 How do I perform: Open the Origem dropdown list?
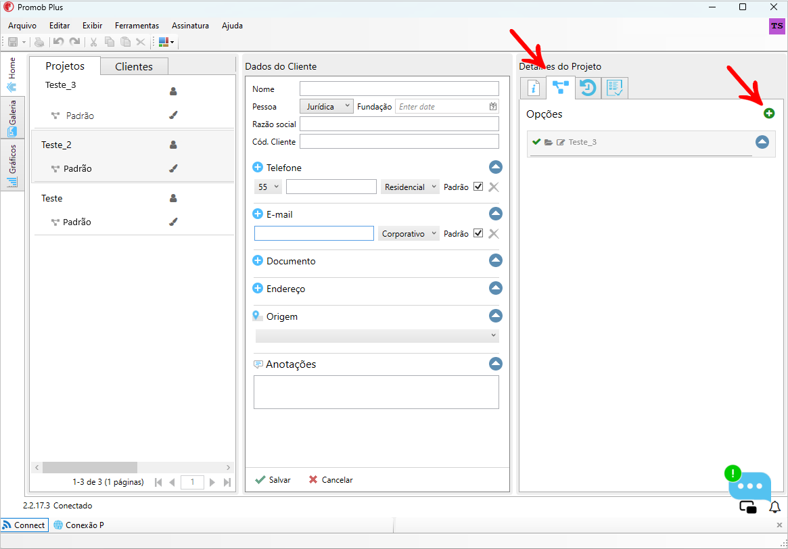(377, 335)
